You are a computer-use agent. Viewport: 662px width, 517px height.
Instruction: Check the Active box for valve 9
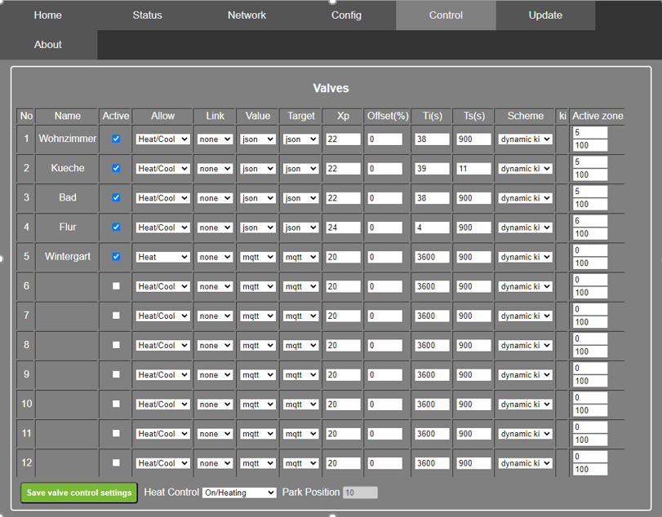116,374
